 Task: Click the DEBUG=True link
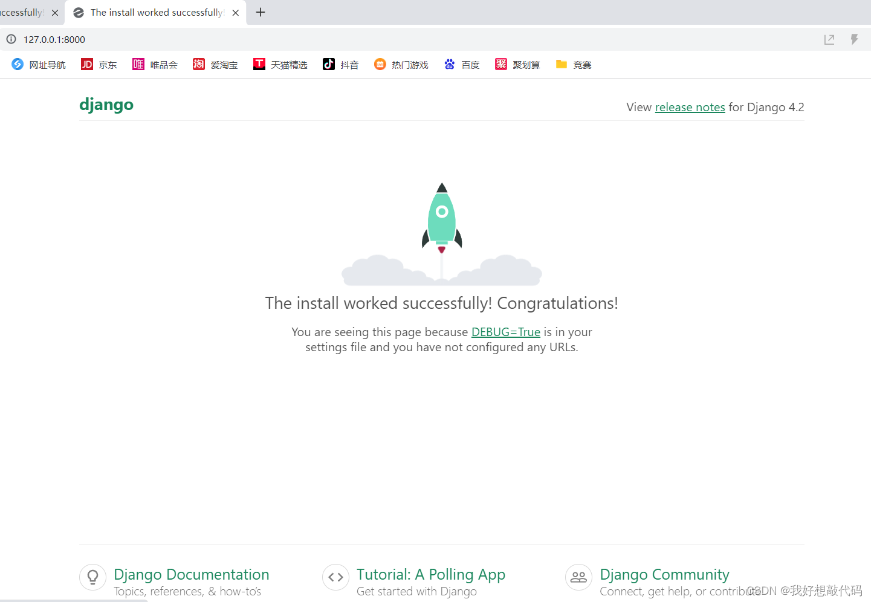point(506,332)
